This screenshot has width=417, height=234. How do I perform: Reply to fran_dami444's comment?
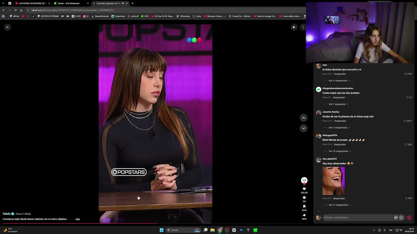(339, 199)
